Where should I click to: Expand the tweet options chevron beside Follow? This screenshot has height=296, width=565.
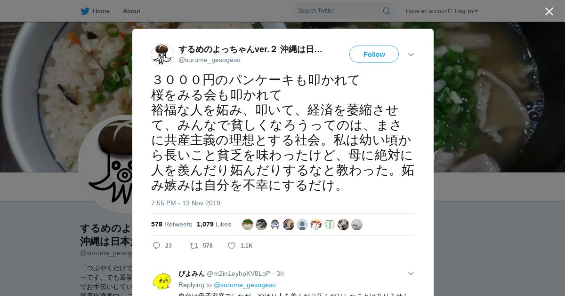point(411,55)
